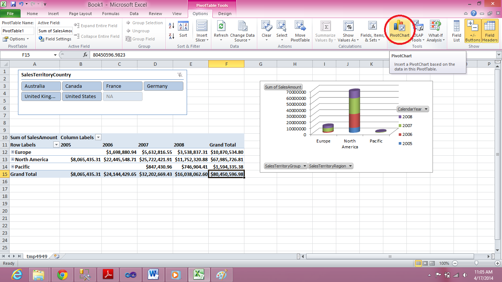Viewport: 502px width, 282px height.
Task: Click the 2008 legend color swatch
Action: click(400, 117)
